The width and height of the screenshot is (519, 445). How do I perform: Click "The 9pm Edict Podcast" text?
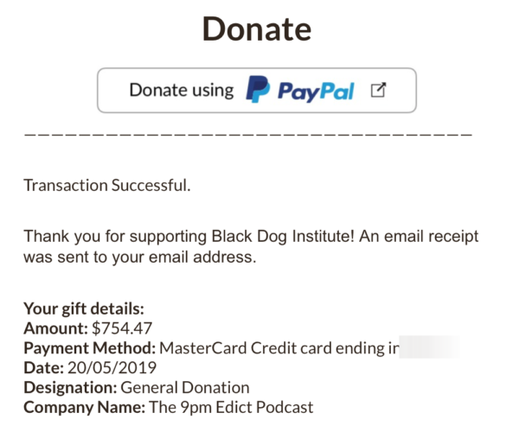229,407
